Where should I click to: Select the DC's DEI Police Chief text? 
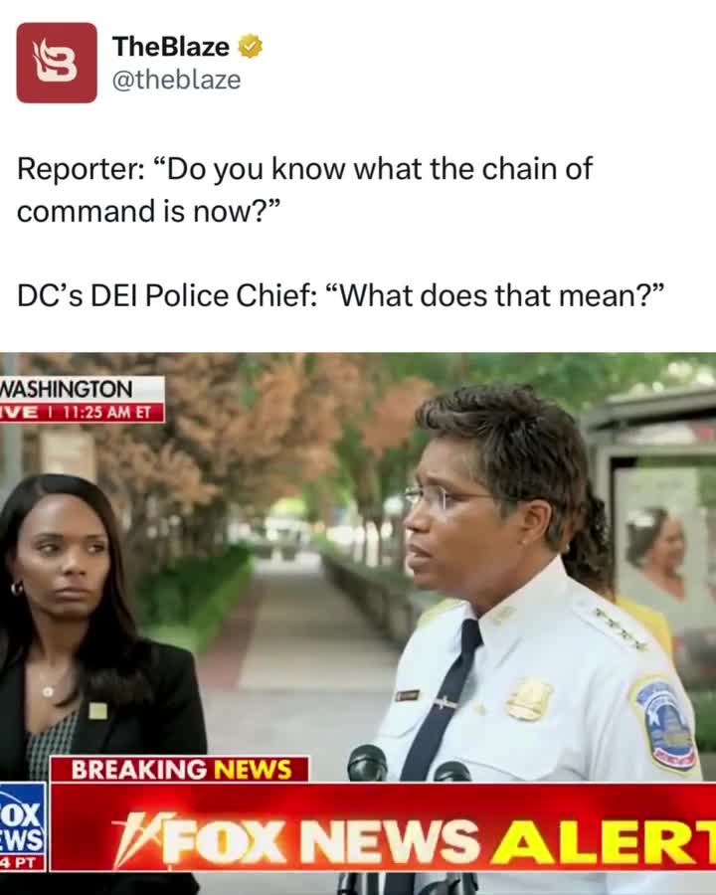(x=341, y=295)
